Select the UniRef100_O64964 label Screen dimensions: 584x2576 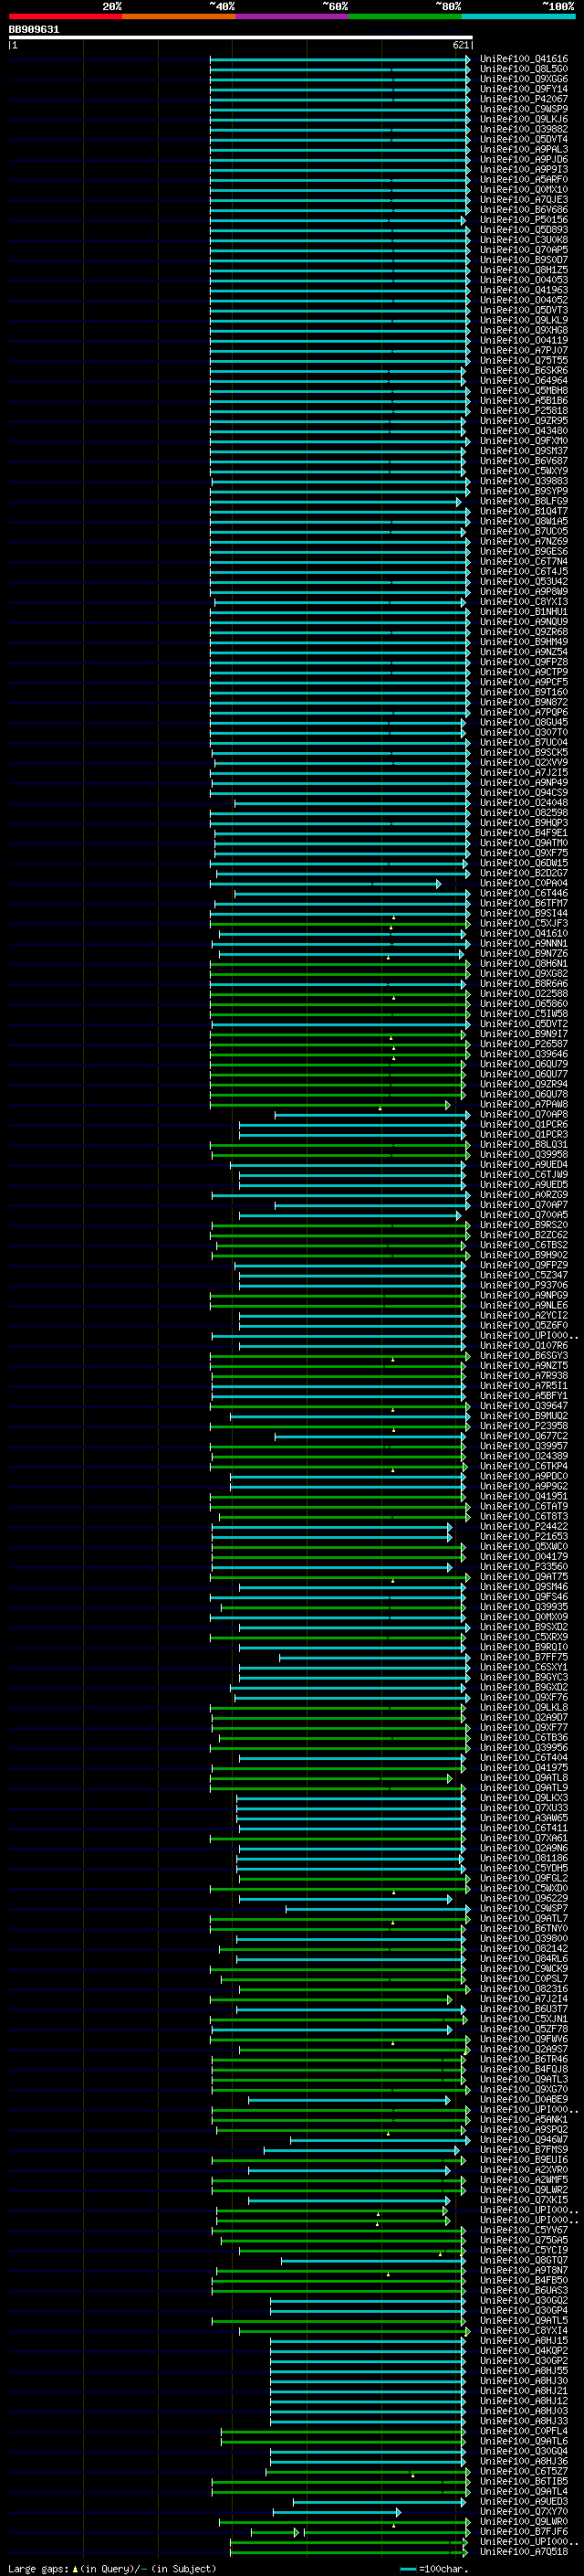pos(524,381)
